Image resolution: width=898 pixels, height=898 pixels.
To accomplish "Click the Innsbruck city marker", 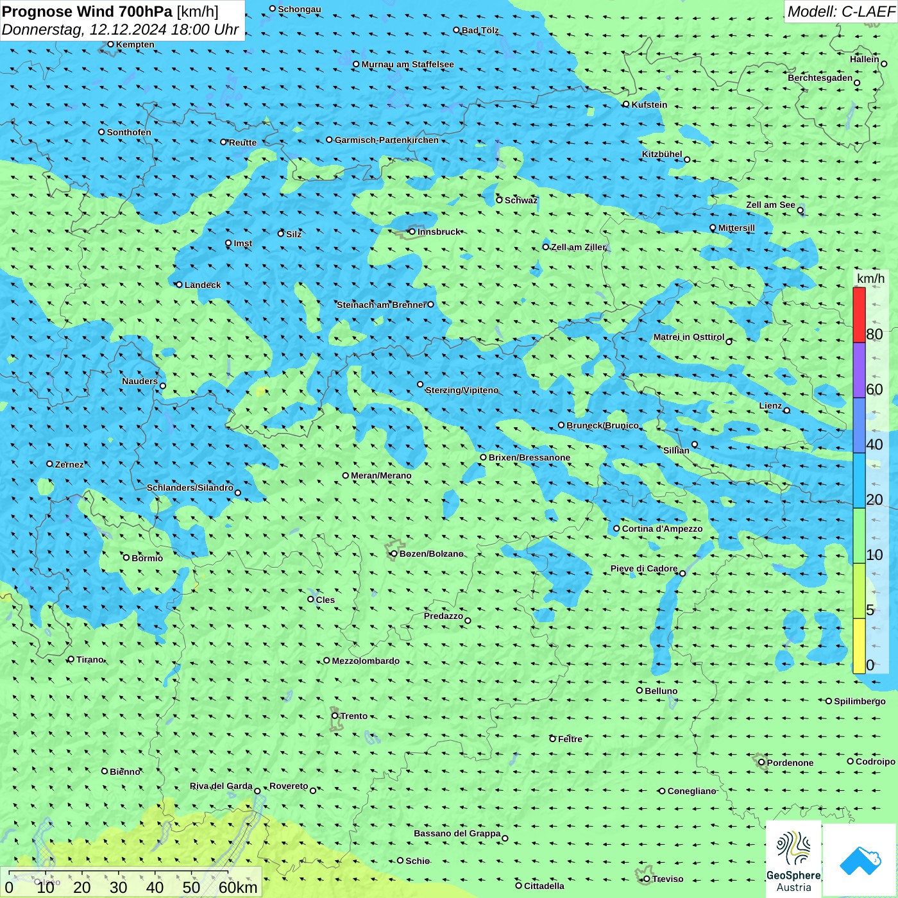I will tap(412, 232).
